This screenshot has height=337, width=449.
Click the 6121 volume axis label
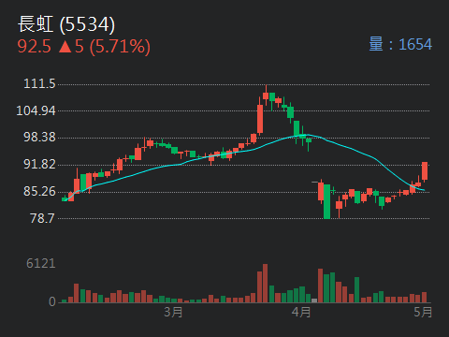tap(41, 263)
